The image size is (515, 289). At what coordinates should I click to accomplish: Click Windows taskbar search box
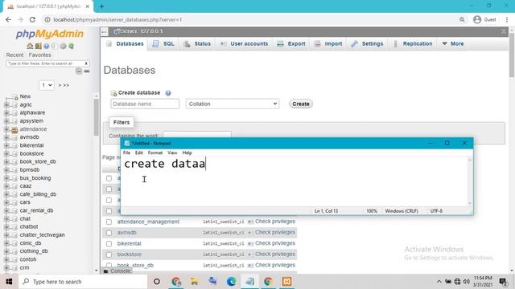(x=83, y=282)
